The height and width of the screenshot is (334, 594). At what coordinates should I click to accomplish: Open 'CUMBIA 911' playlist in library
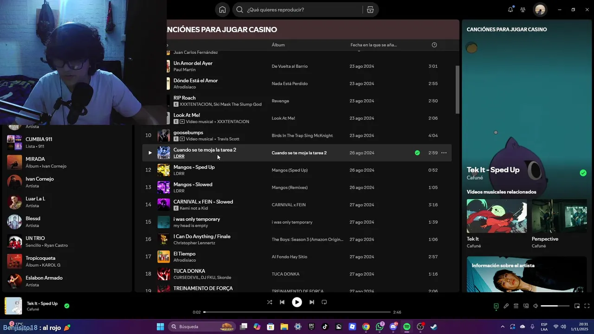(67, 142)
